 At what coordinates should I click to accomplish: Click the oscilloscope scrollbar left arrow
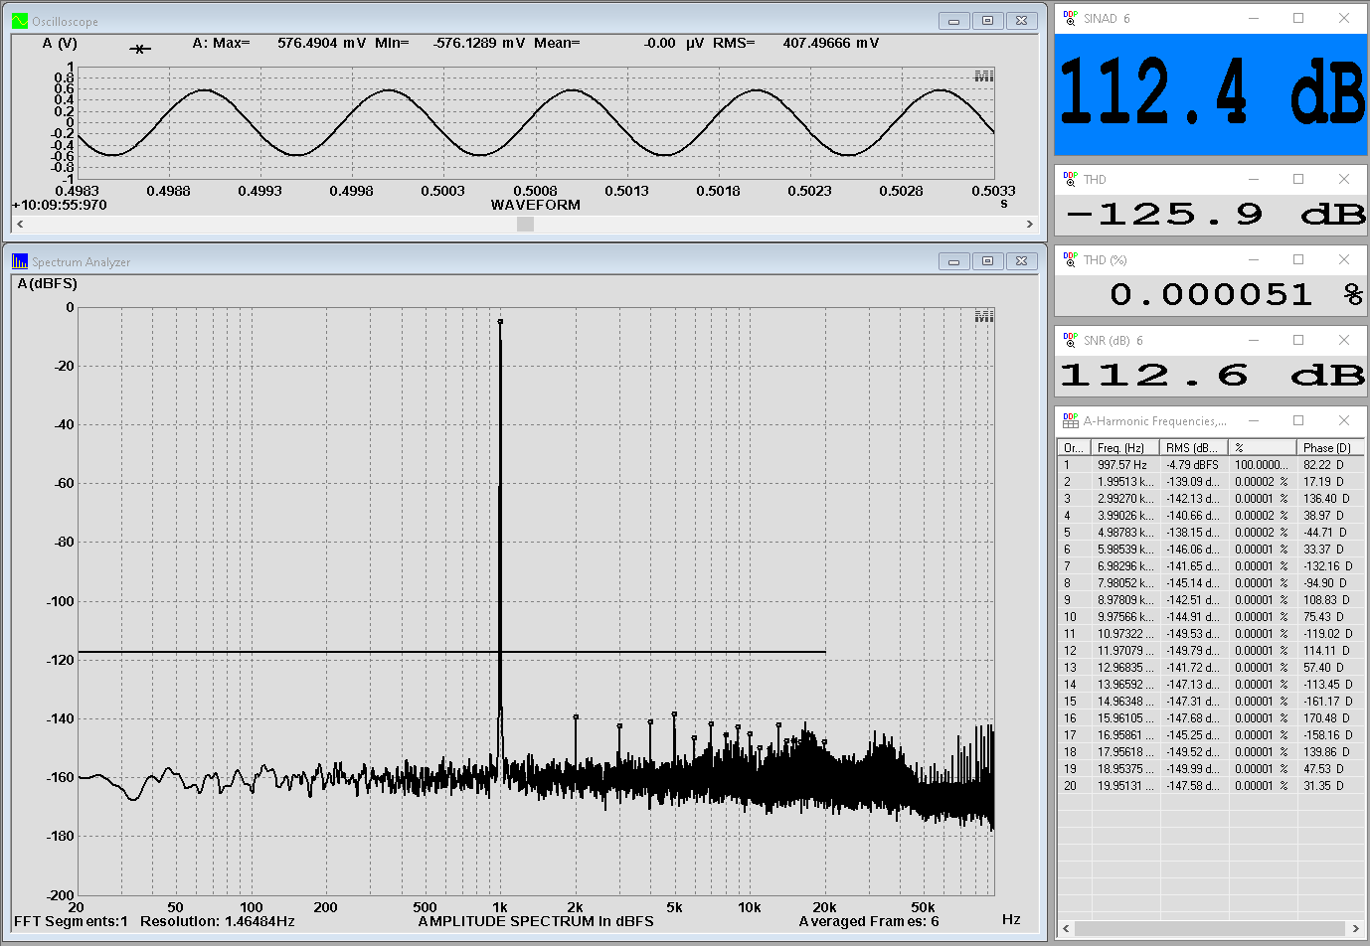point(20,225)
